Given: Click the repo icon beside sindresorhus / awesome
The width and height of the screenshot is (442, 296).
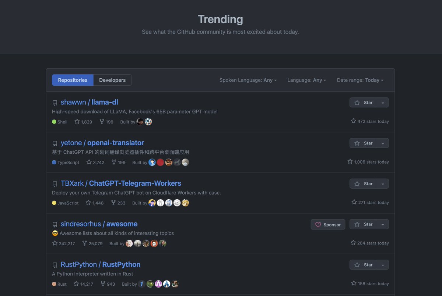Looking at the screenshot, I should click(55, 225).
